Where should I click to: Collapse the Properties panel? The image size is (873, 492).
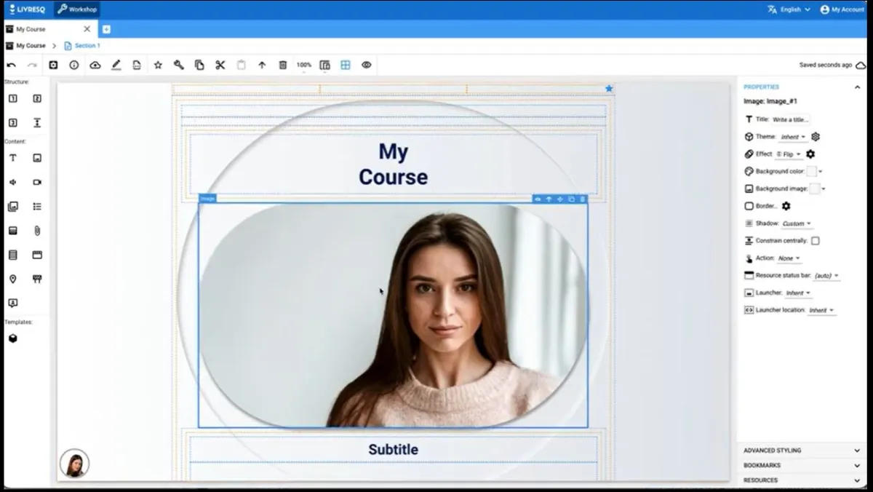857,87
